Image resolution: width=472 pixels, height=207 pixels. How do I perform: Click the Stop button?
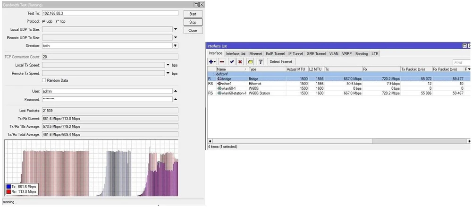pos(193,22)
